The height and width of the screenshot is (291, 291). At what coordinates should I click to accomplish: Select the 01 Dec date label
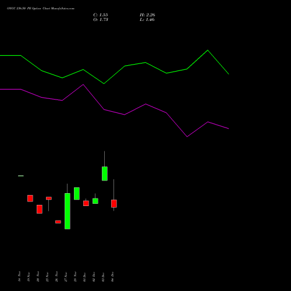pyautogui.click(x=84, y=276)
